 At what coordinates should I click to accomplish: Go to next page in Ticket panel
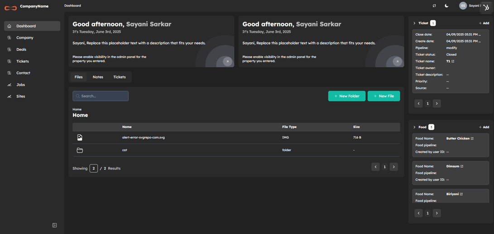click(x=436, y=103)
